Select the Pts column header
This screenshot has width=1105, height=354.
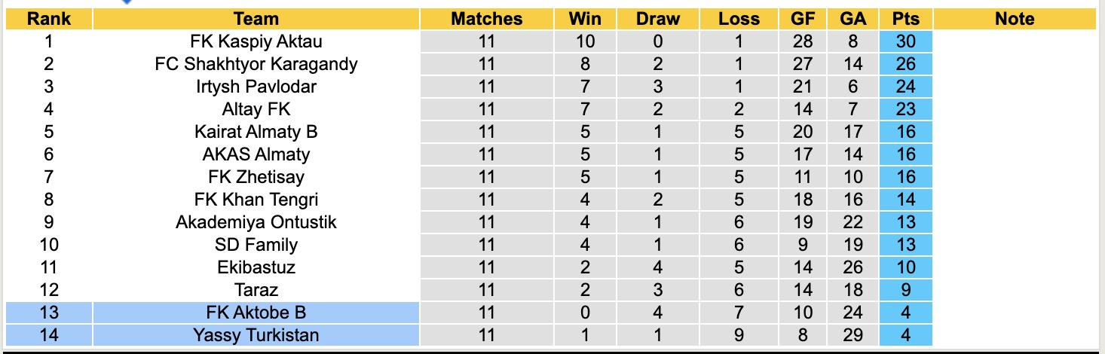905,19
